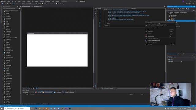
Task: Open the File menu in menu bar
Action: pyautogui.click(x=4, y=1)
